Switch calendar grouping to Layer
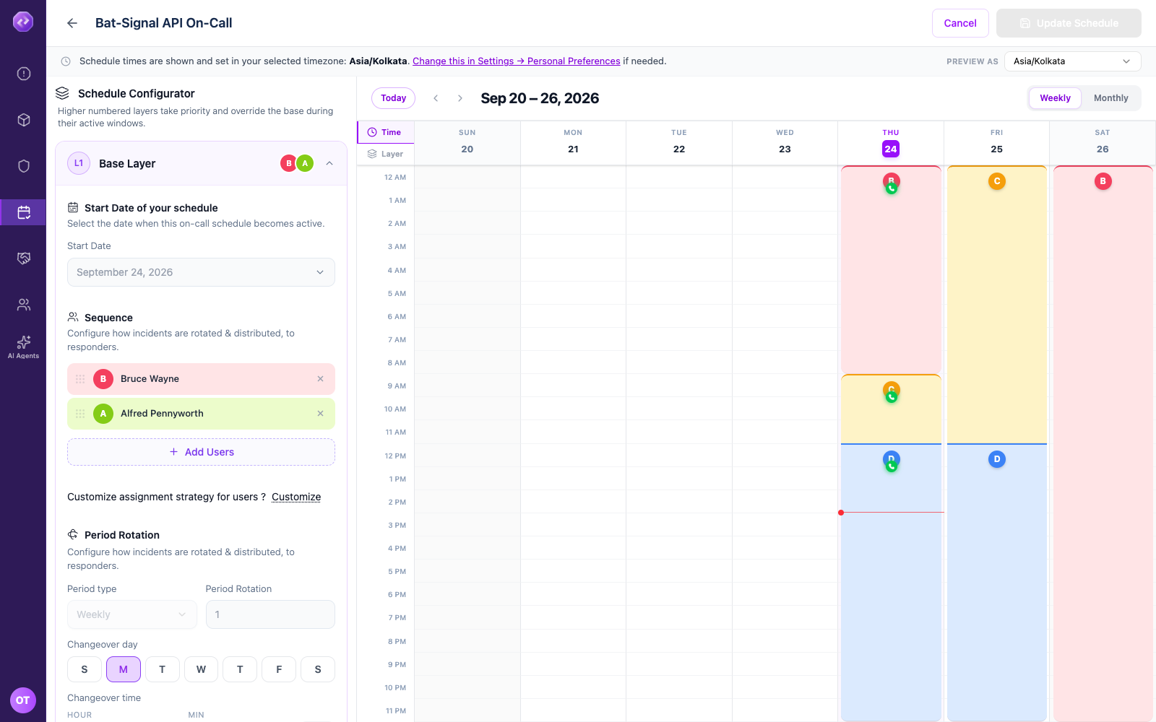 coord(386,154)
